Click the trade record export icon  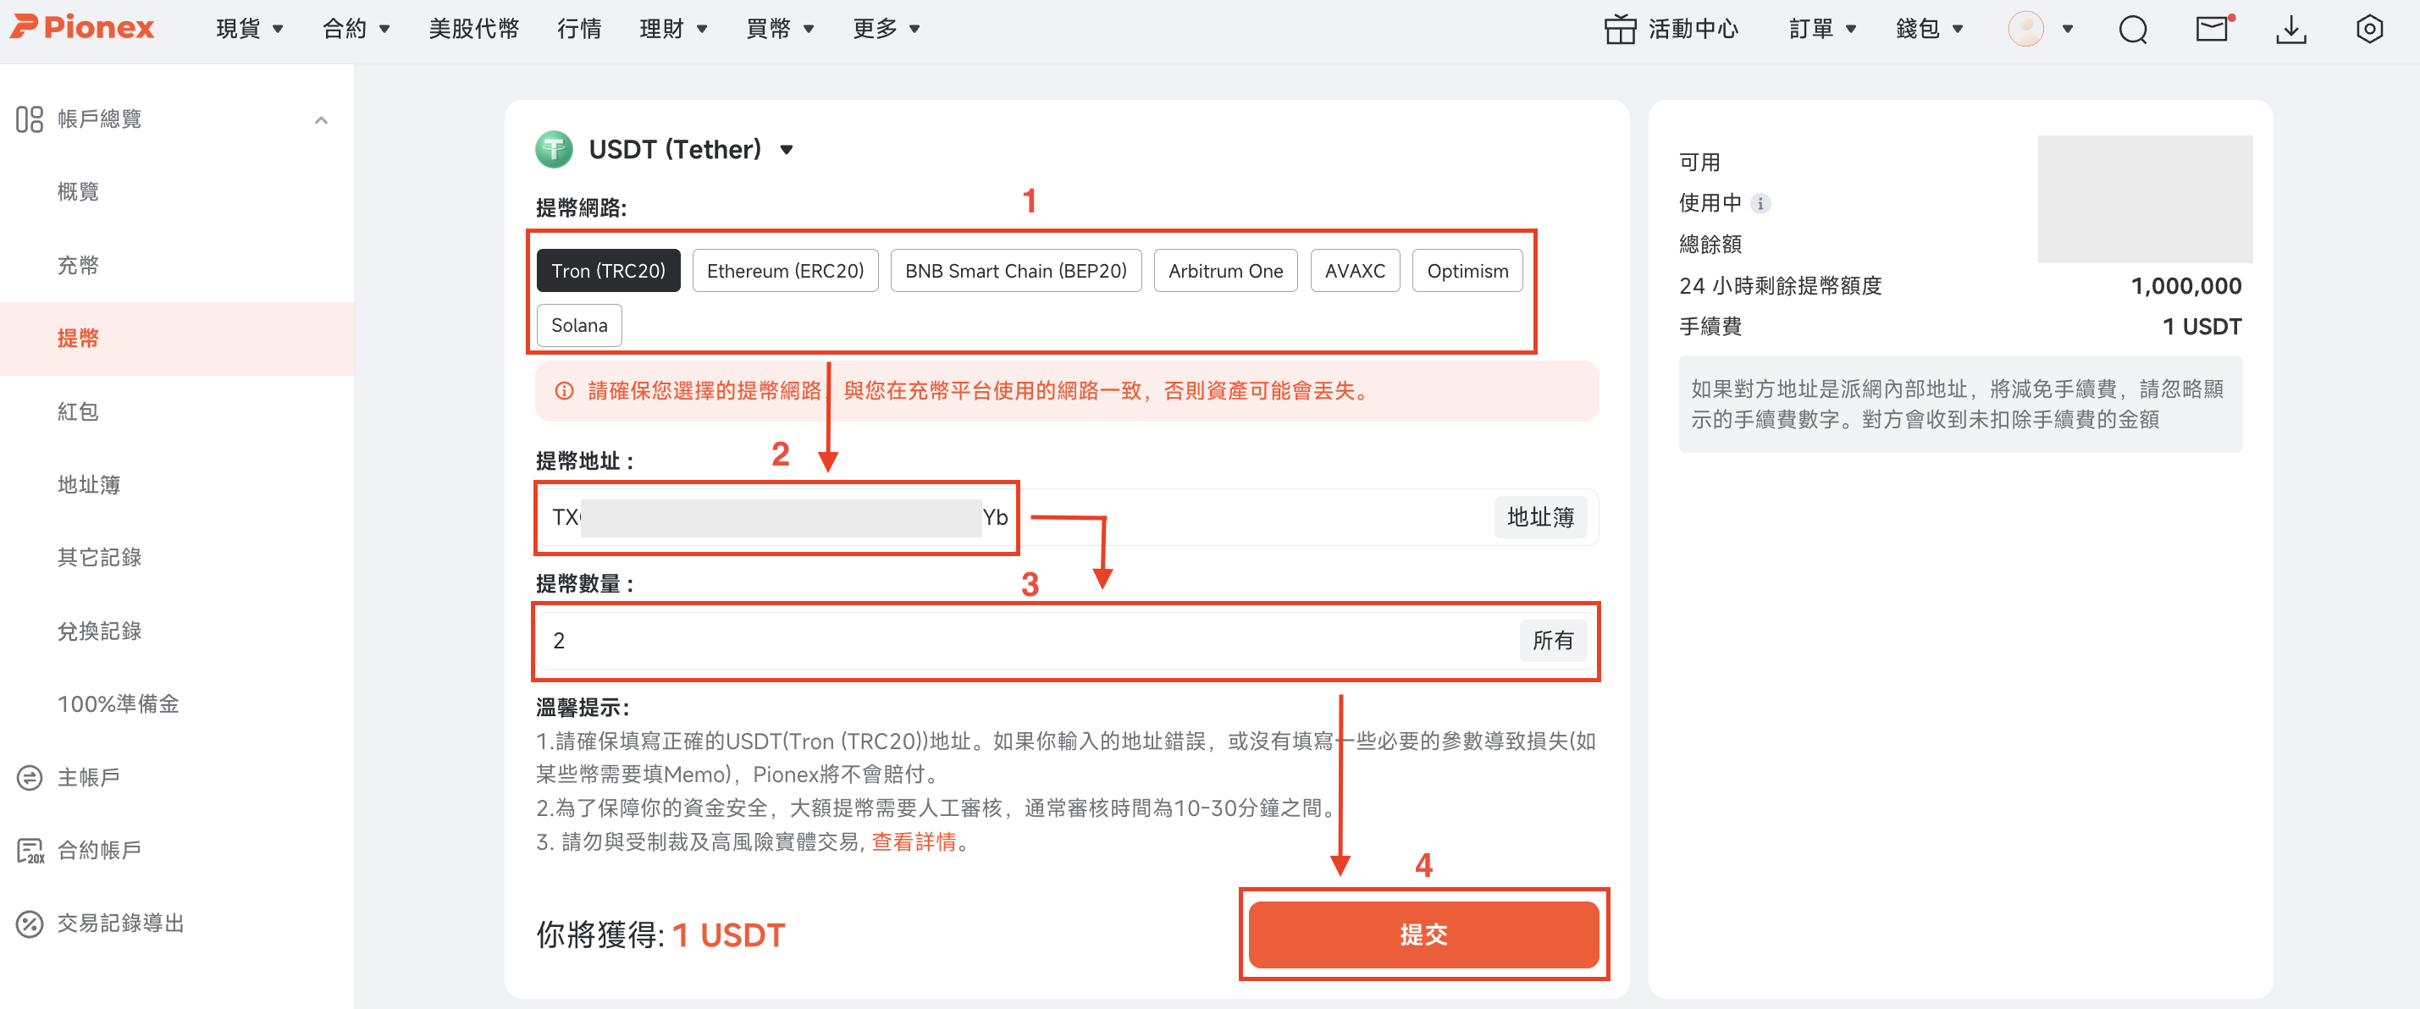coord(29,924)
